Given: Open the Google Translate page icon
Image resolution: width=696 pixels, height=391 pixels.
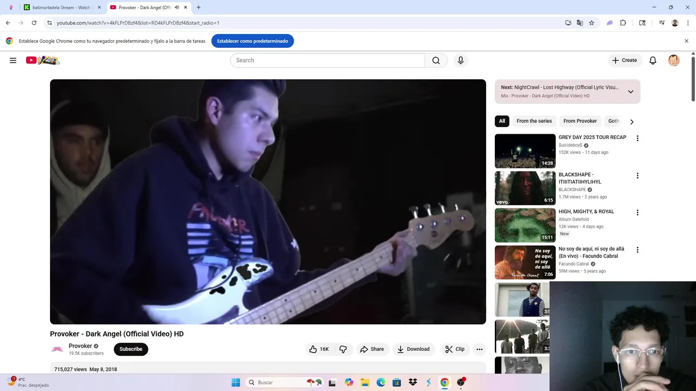Looking at the screenshot, I should click(580, 23).
